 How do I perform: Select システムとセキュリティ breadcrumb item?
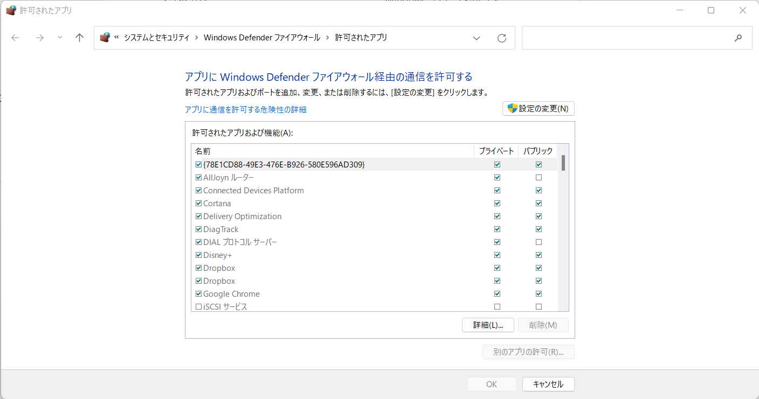(156, 38)
